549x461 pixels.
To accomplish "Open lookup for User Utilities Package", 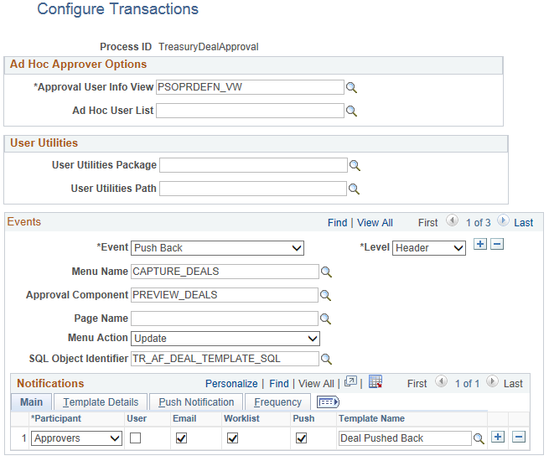I will point(355,165).
